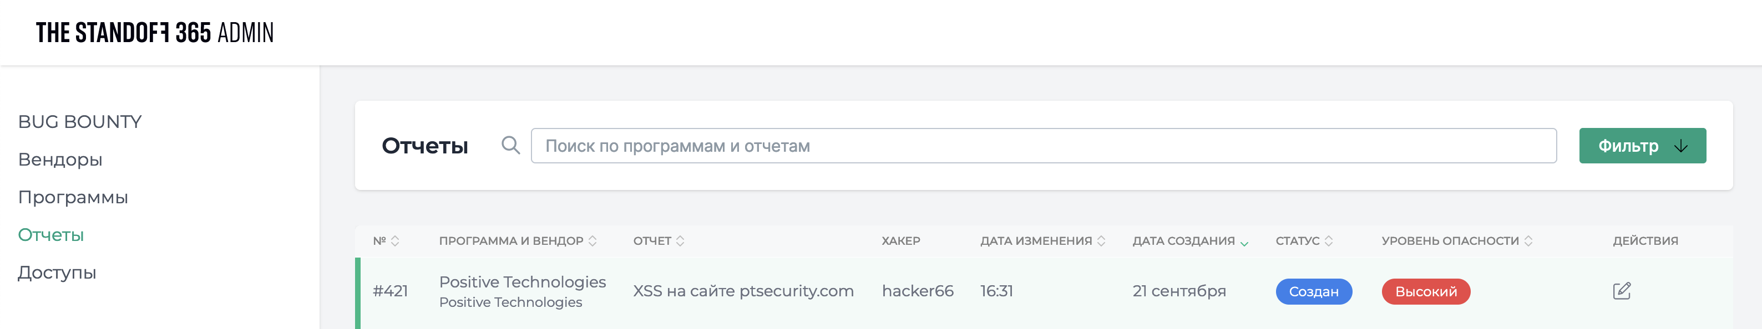
Task: Sort by Уровень опасности arrows
Action: tap(1528, 241)
